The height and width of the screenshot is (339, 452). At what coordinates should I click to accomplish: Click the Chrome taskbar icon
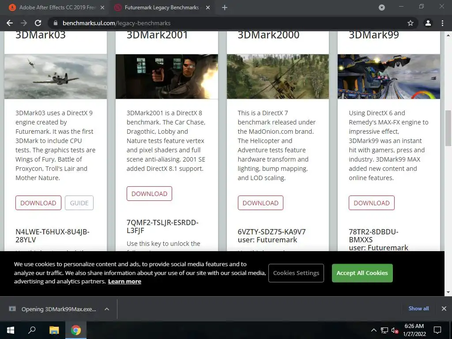76,330
